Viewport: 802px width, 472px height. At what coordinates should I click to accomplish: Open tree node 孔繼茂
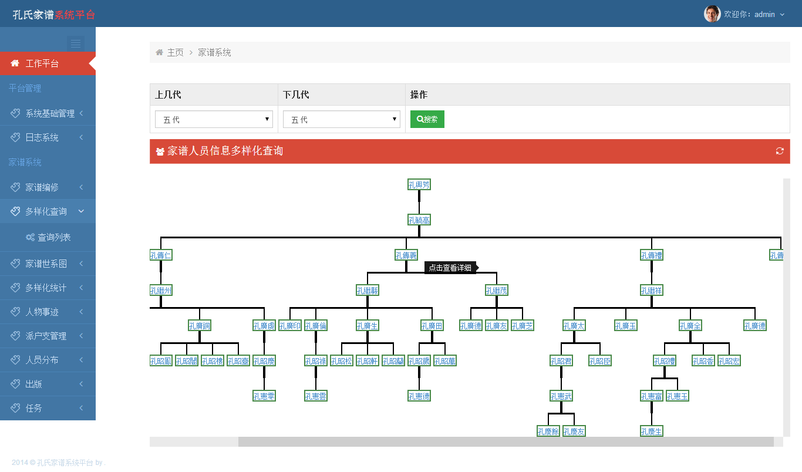[497, 291]
